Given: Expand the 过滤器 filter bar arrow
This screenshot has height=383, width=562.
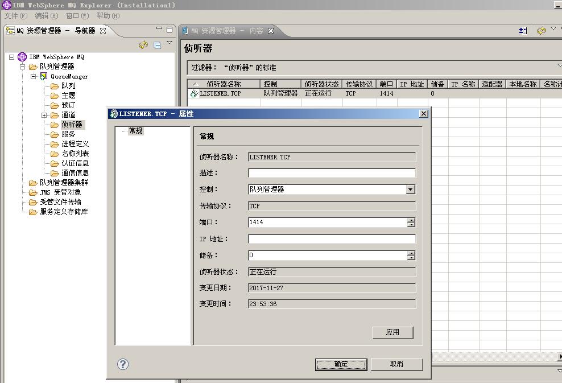Looking at the screenshot, I should (560, 65).
